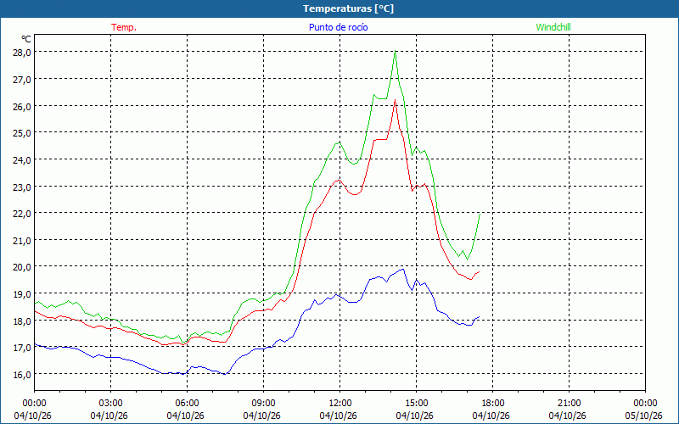Select the green "Windchill" legend label

click(x=553, y=27)
